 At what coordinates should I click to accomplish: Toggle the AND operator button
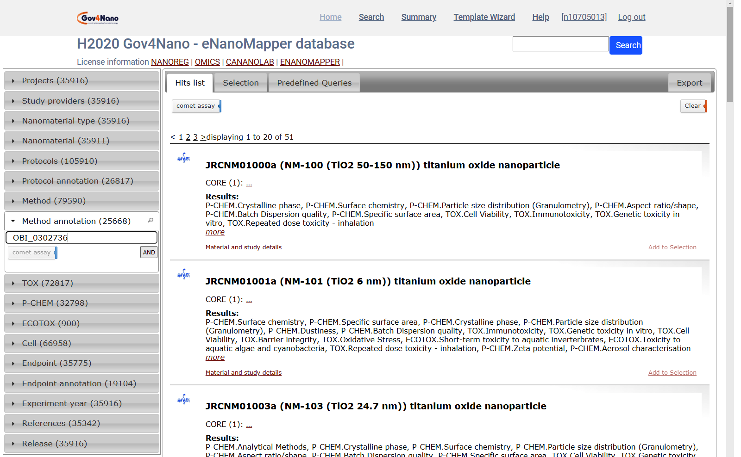point(149,253)
